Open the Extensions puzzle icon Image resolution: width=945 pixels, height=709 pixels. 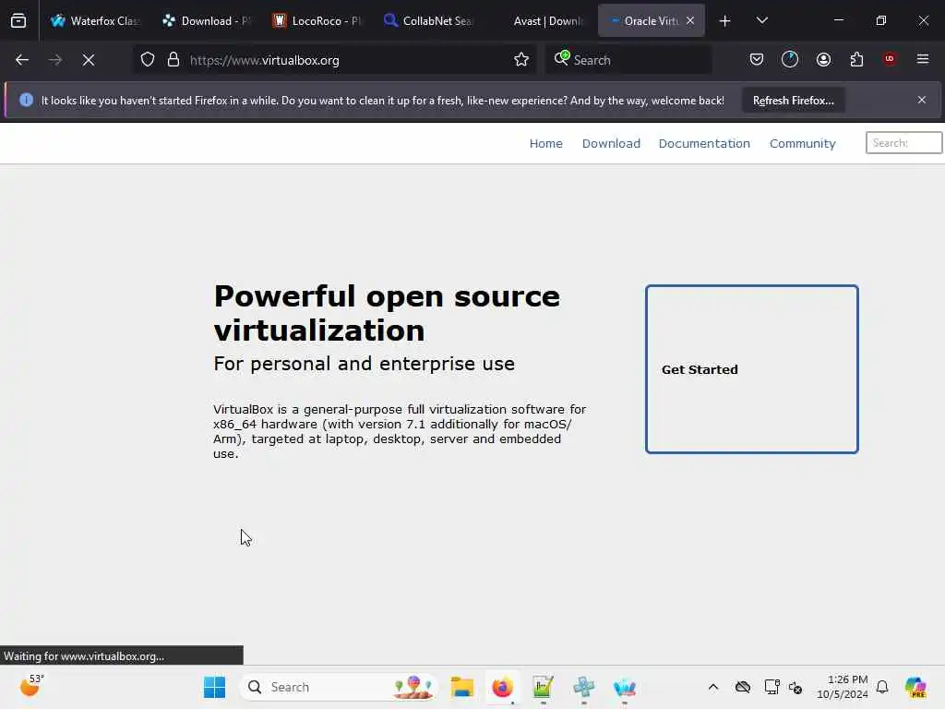click(x=856, y=60)
